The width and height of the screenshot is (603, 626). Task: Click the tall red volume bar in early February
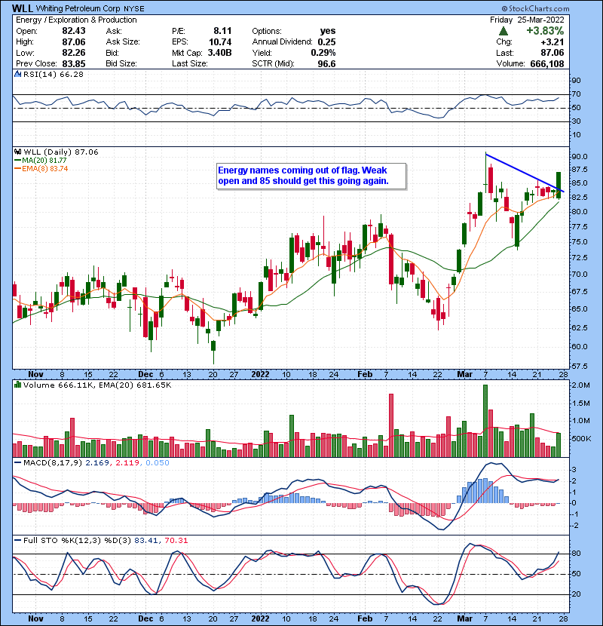click(x=391, y=425)
